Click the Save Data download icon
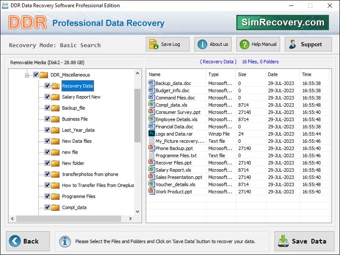Screen dimensions: 340x255 coord(283,241)
